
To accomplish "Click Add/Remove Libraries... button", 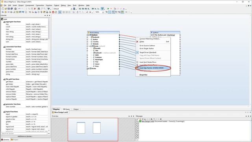I will pyautogui.click(x=25, y=136).
